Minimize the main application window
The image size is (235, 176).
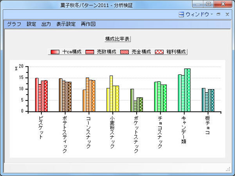(x=198, y=4)
